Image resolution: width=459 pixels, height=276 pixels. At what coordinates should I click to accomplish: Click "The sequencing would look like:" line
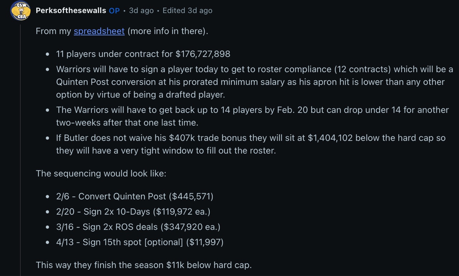point(101,173)
